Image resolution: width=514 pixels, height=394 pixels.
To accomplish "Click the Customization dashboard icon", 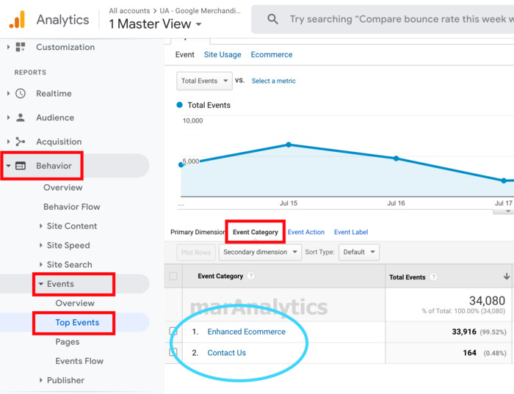I will 21,47.
